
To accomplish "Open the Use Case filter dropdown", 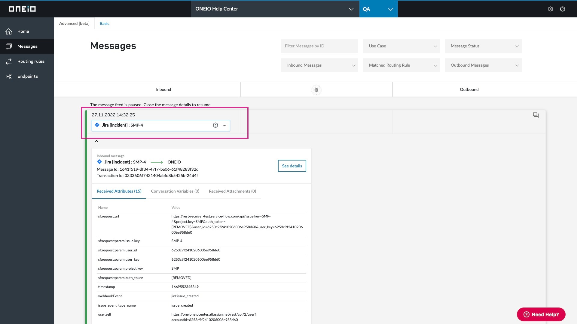I will pyautogui.click(x=401, y=46).
